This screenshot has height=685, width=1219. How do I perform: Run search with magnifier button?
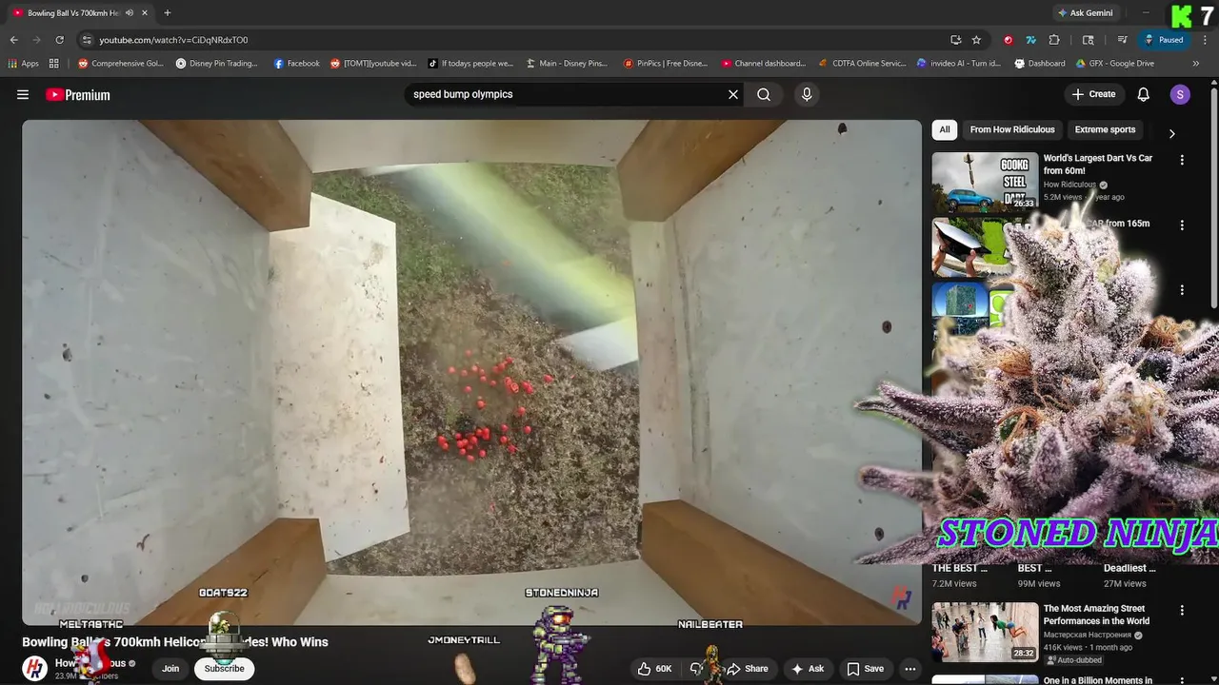coord(764,94)
